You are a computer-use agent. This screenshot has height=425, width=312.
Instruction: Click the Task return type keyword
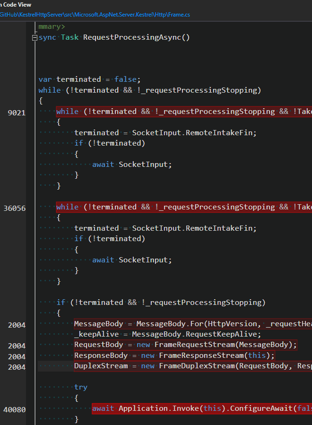(x=69, y=37)
